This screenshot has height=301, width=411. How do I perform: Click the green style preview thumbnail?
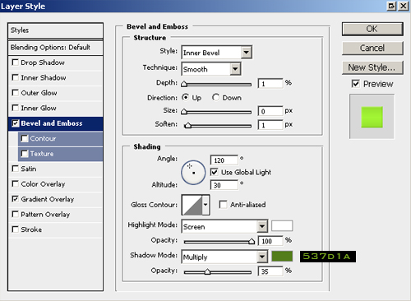click(x=372, y=117)
